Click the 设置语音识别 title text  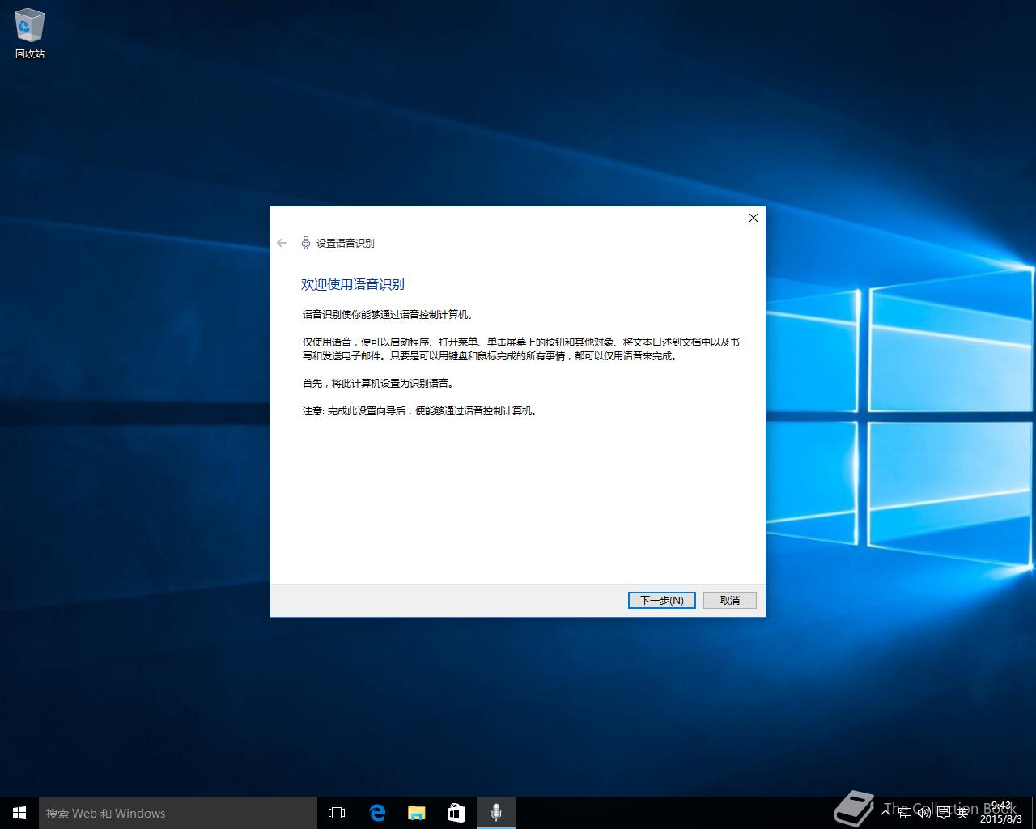[346, 243]
